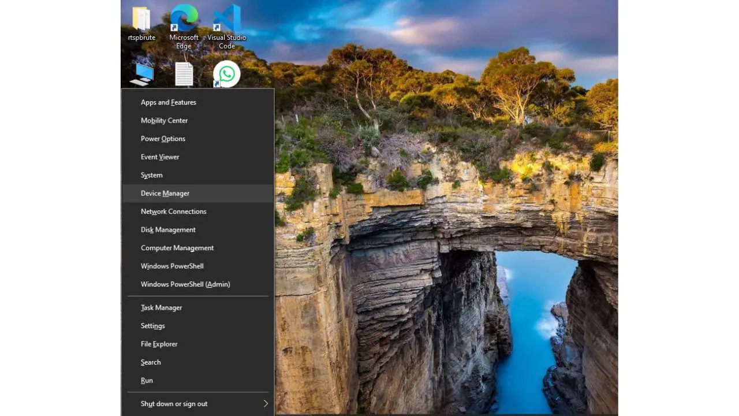The height and width of the screenshot is (416, 739).
Task: Open Visual Studio Code desktop shortcut
Action: click(x=227, y=26)
